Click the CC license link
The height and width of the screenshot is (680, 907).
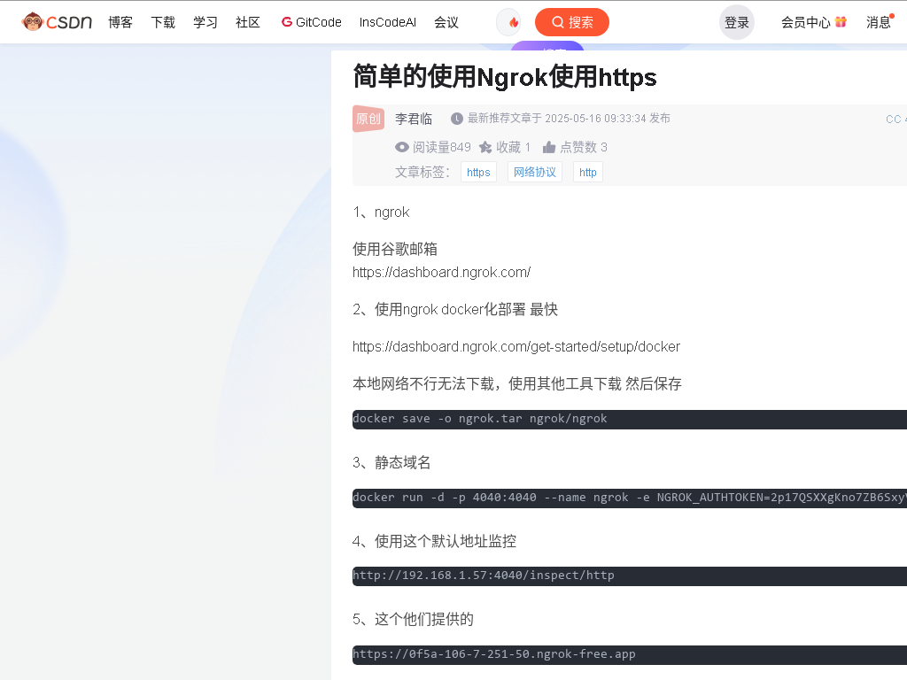coord(895,120)
